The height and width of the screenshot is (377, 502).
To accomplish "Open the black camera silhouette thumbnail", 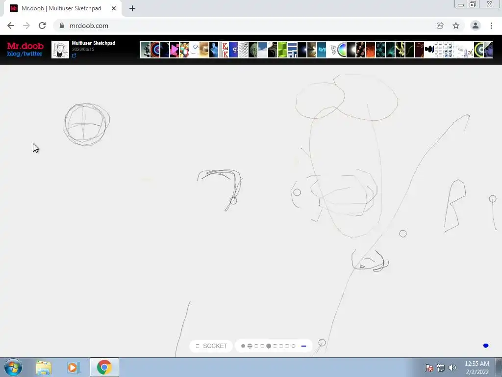I will tap(429, 50).
